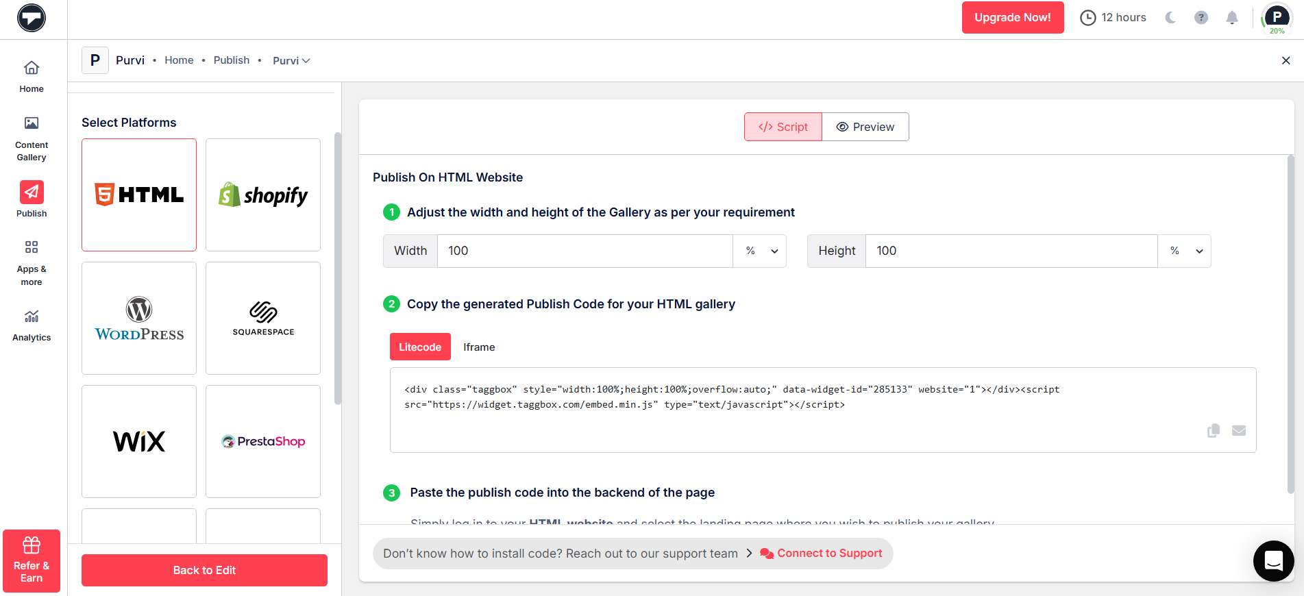The image size is (1304, 596).
Task: Open the notifications bell
Action: (x=1231, y=17)
